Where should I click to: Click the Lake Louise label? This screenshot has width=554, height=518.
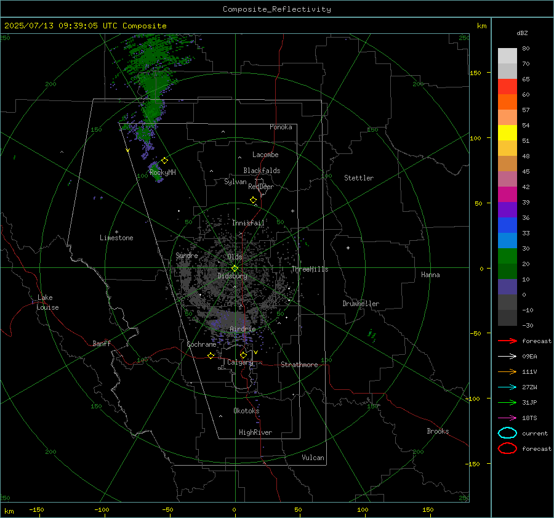click(47, 302)
